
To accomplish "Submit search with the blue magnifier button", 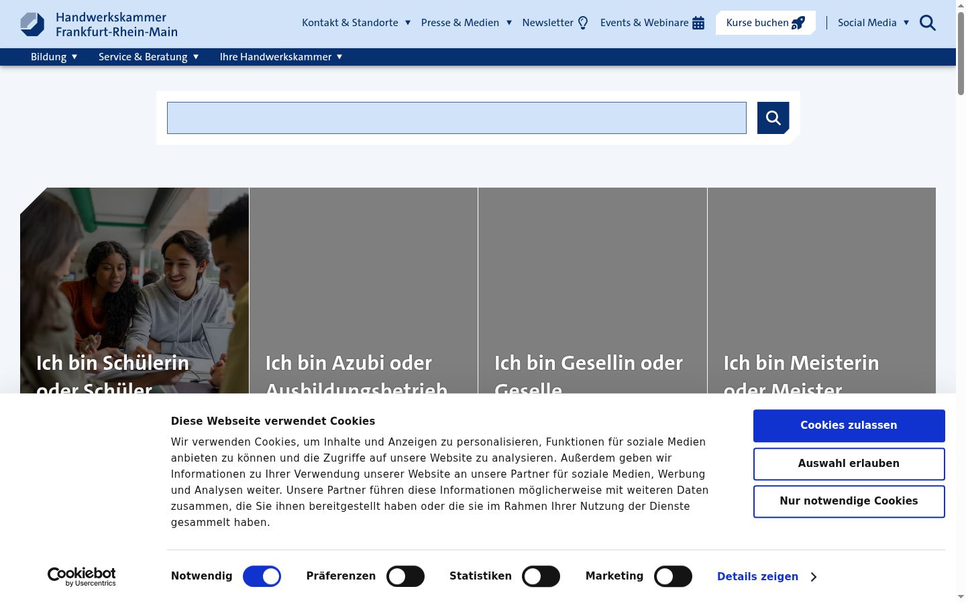I will [x=773, y=118].
